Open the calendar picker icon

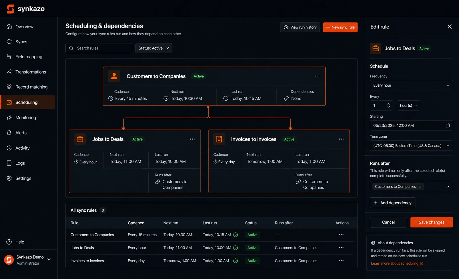point(448,125)
